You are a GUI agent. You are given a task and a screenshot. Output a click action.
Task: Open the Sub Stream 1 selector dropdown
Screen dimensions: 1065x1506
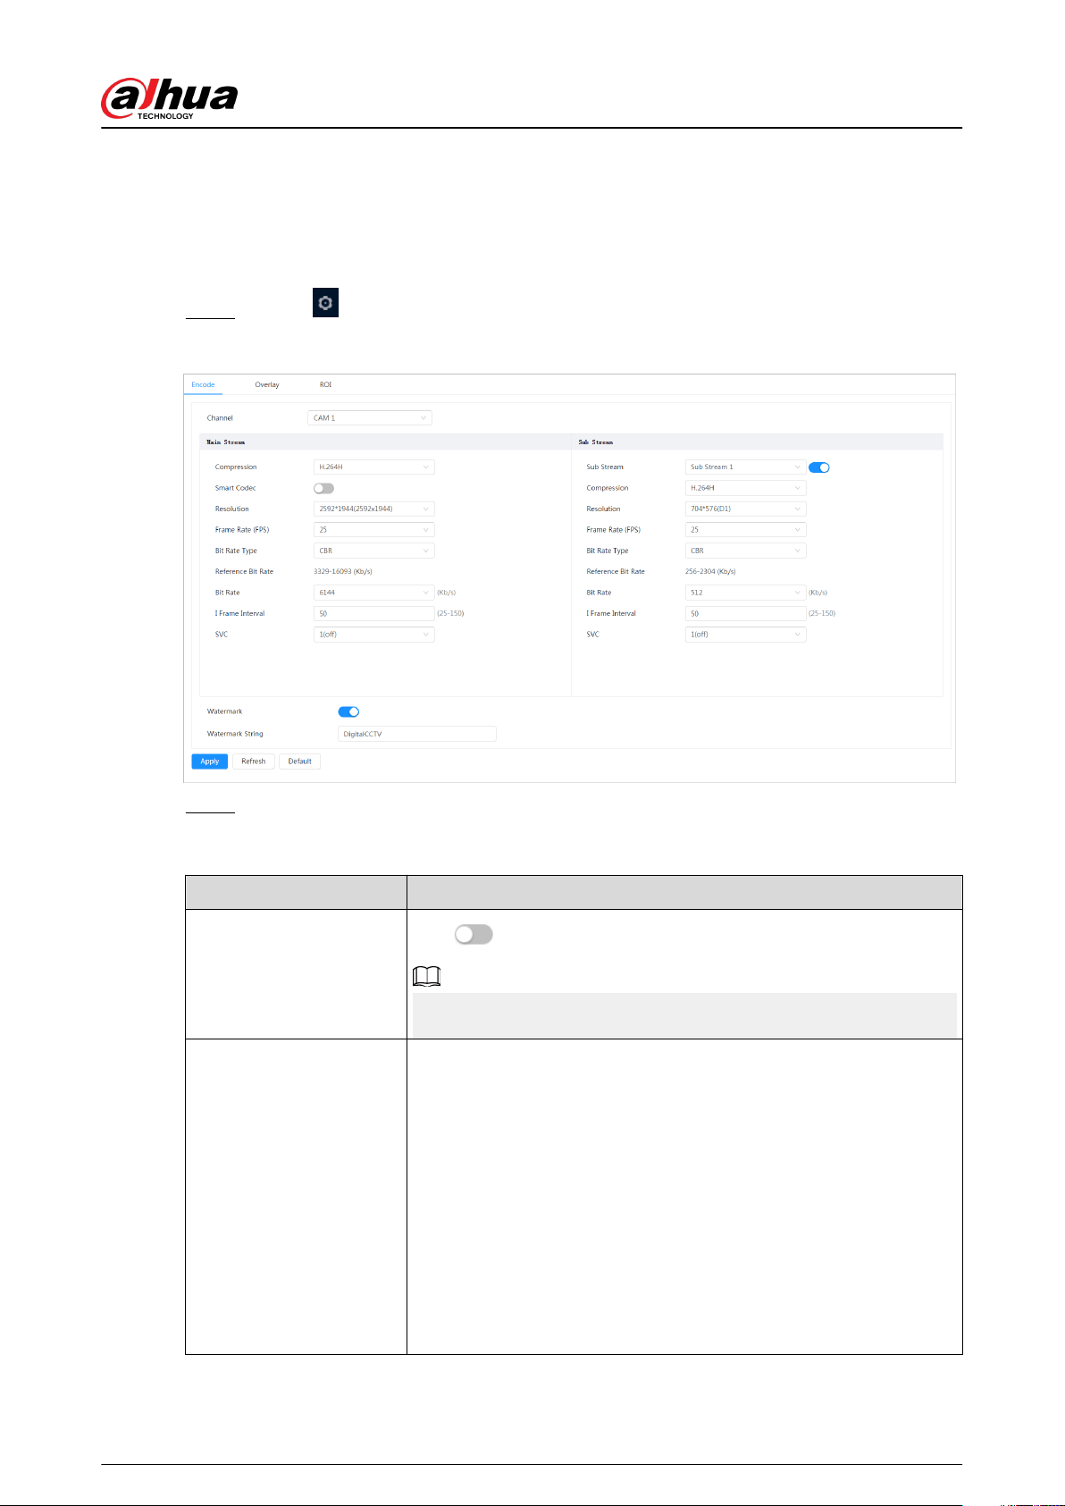coord(745,467)
